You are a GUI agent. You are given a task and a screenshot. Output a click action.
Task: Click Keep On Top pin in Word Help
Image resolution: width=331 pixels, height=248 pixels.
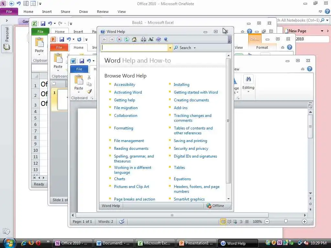166,39
